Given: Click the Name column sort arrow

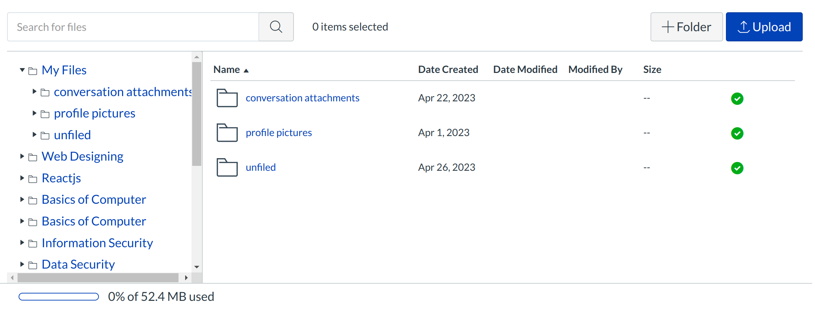Looking at the screenshot, I should 246,70.
